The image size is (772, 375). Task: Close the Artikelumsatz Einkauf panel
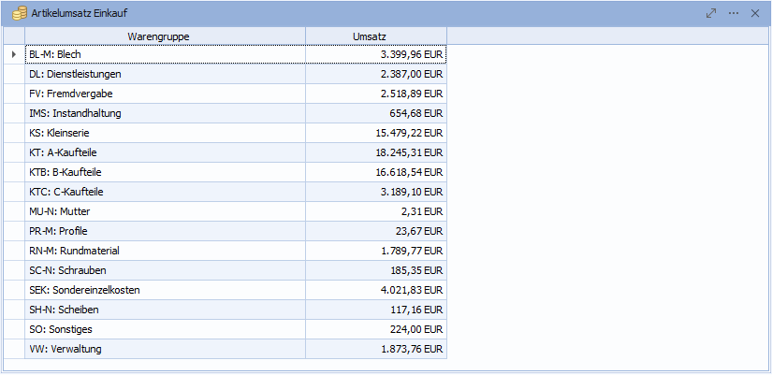coord(755,13)
